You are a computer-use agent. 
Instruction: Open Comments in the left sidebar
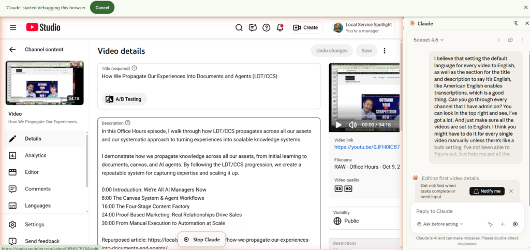click(37, 189)
